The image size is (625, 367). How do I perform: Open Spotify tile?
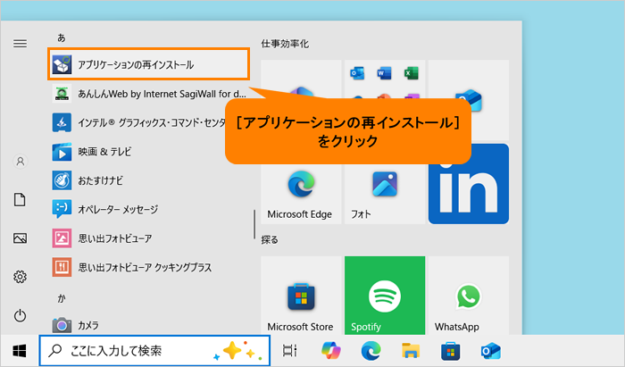point(385,296)
